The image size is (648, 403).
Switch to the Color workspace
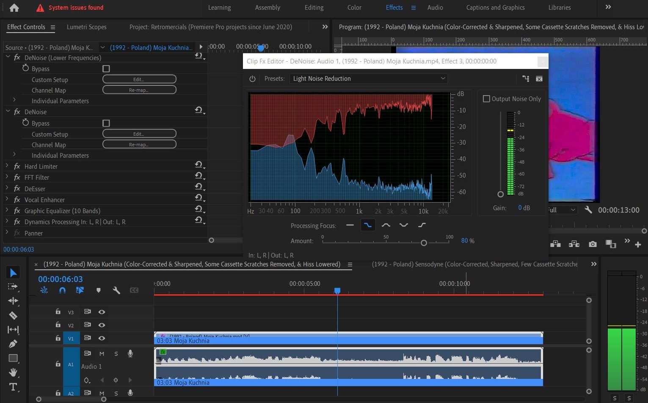tap(354, 8)
